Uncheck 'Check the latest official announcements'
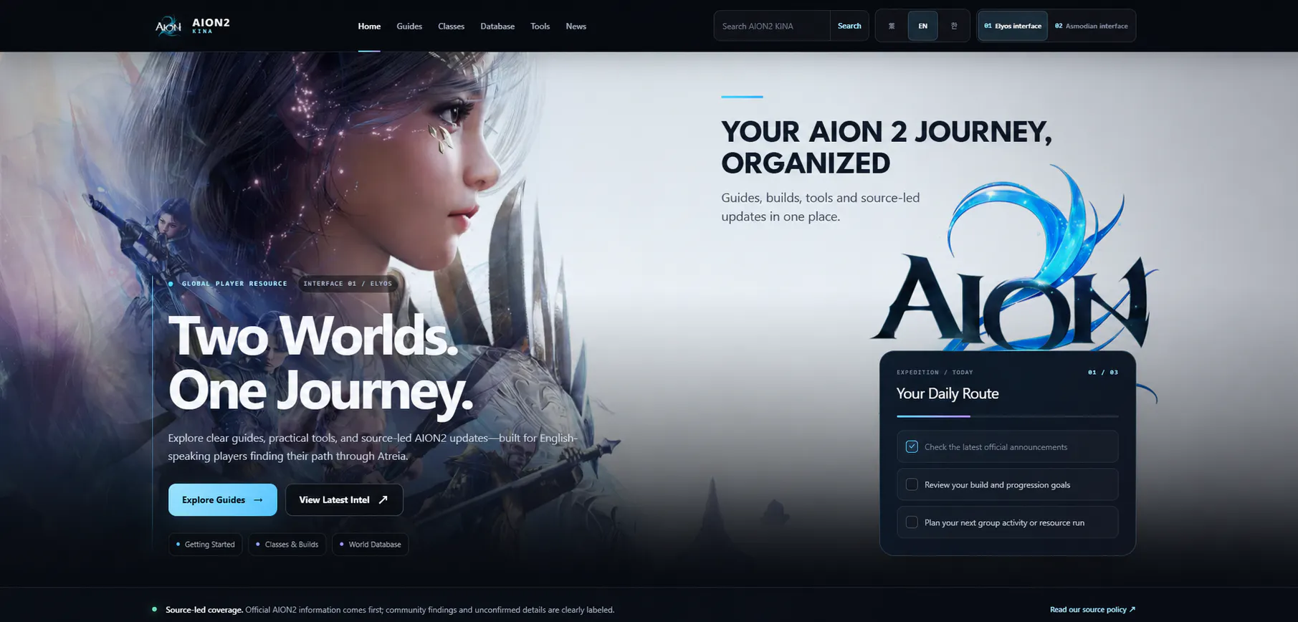This screenshot has width=1298, height=622. click(x=912, y=446)
